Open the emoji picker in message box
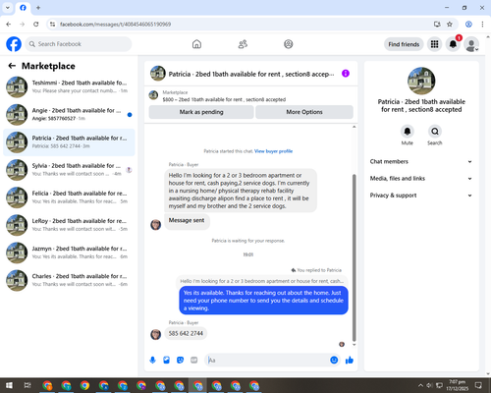The image size is (491, 393). [x=334, y=361]
